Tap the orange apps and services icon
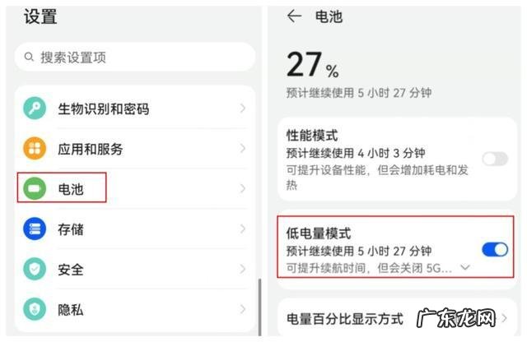Viewport: 527px width, 342px height. 35,149
